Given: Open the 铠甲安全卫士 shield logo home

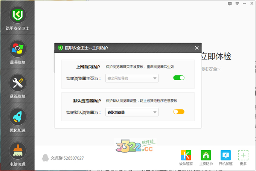Looking at the screenshot, I should point(17,15).
